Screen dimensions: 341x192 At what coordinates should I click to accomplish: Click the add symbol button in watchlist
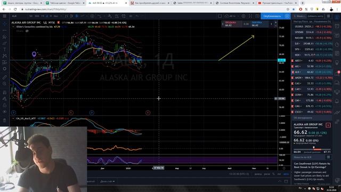click(315, 16)
